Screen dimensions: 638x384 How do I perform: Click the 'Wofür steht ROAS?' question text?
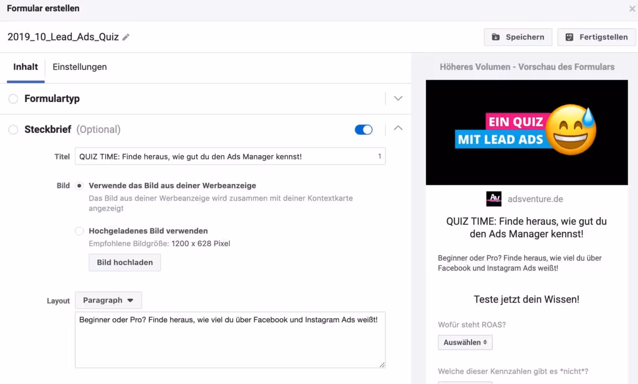tap(472, 325)
